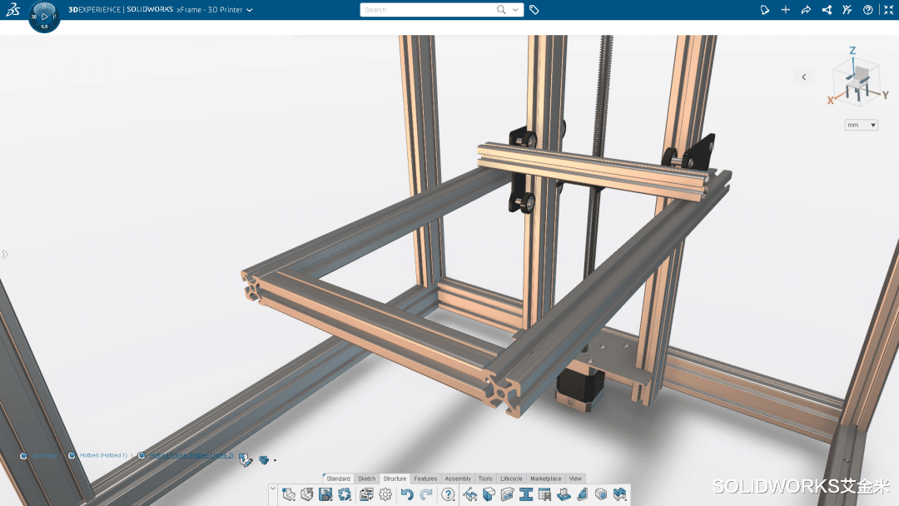
Task: Select the Features tab
Action: pyautogui.click(x=425, y=479)
